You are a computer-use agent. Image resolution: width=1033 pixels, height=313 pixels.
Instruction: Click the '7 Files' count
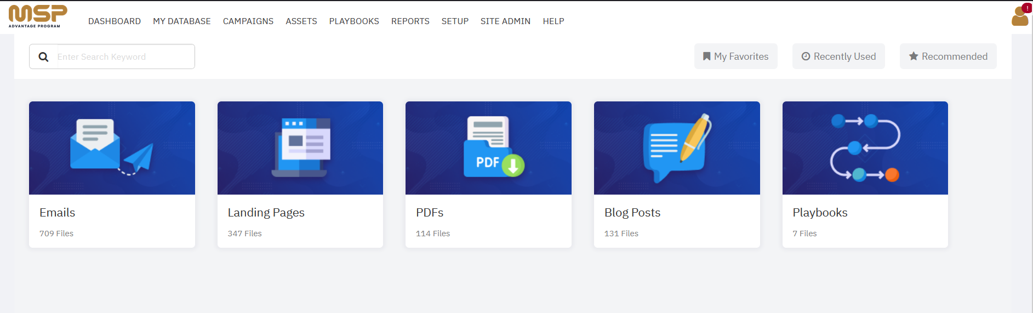coord(804,234)
